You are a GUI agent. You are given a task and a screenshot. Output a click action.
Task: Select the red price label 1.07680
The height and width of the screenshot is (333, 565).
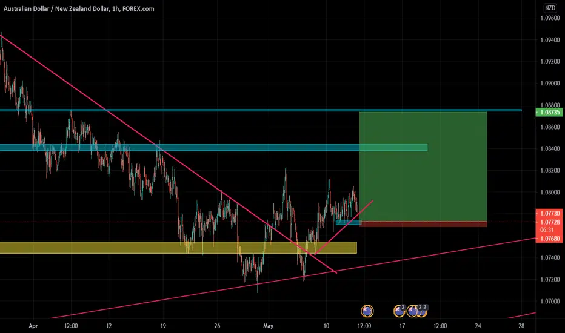point(549,239)
